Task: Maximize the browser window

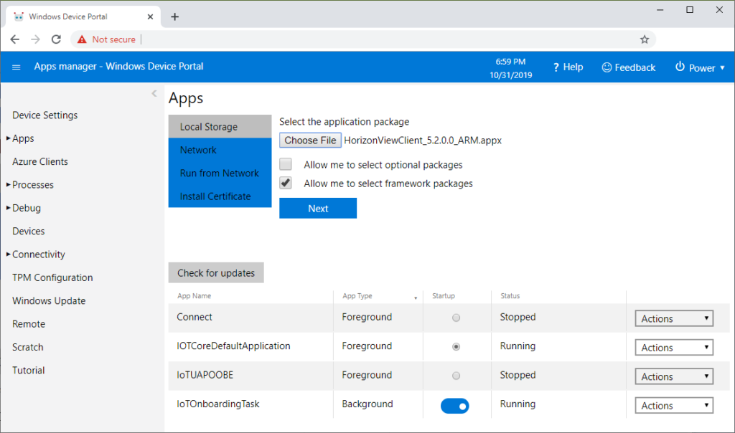Action: point(690,10)
